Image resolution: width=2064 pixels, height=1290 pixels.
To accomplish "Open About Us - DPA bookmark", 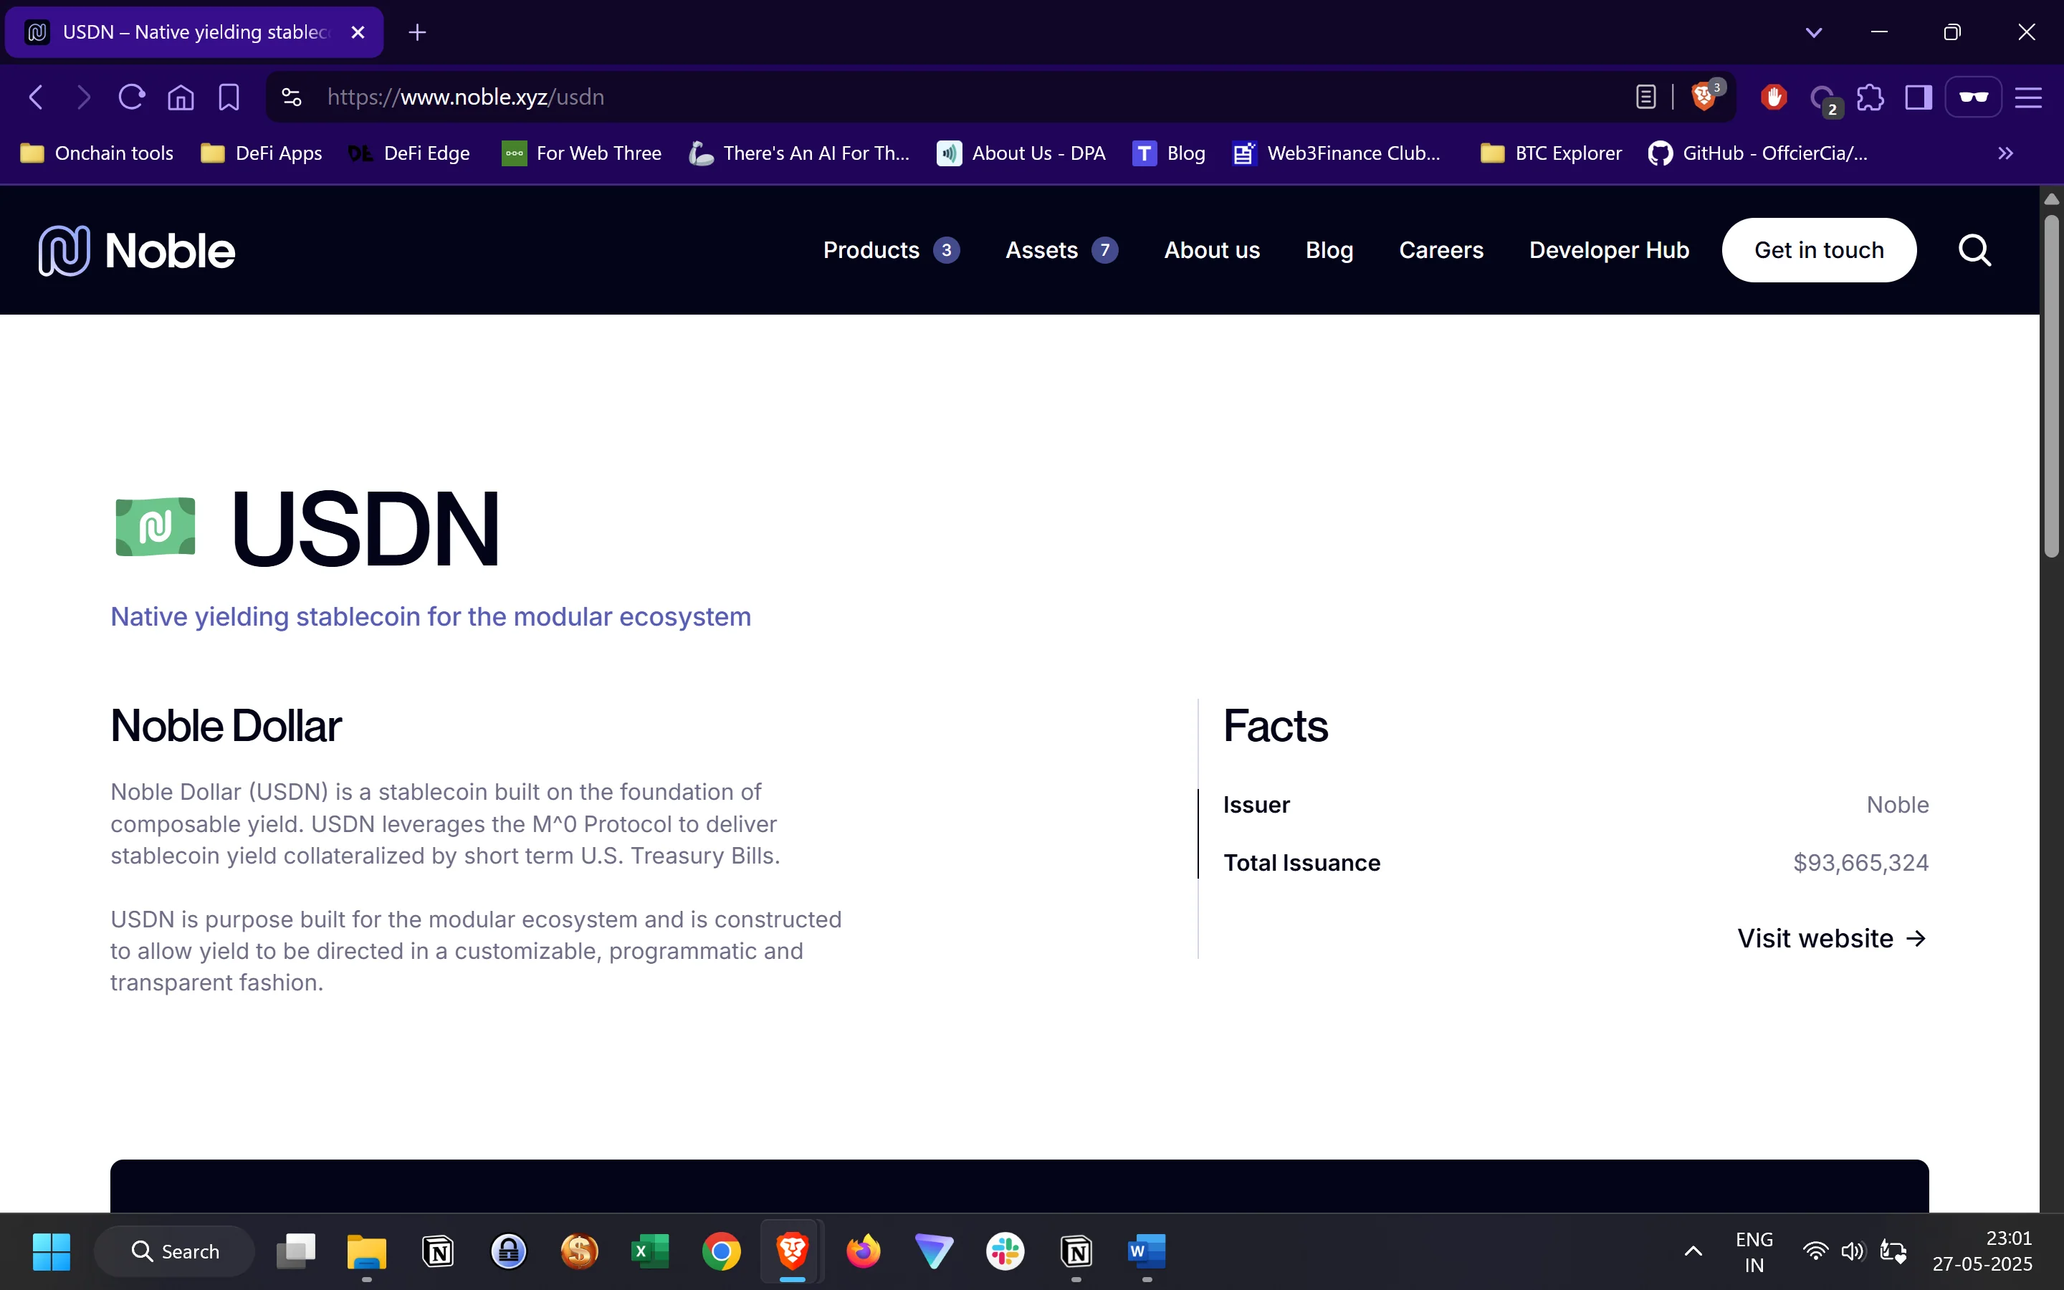I will pos(1021,153).
